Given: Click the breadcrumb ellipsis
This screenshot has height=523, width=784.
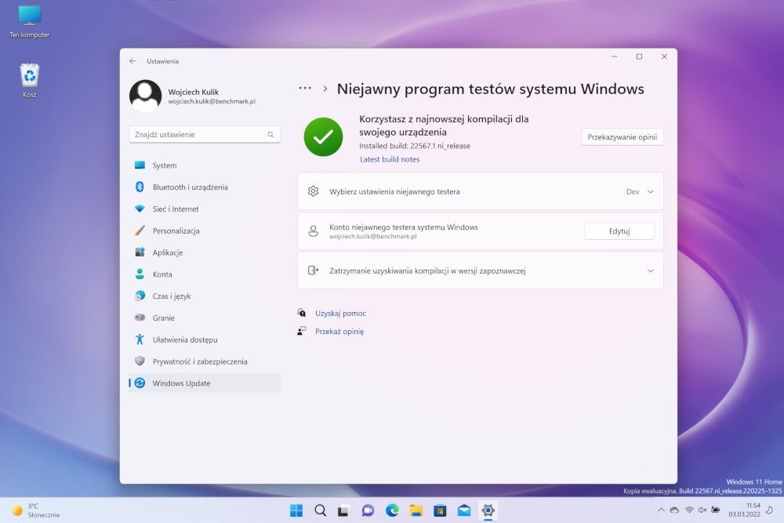Looking at the screenshot, I should 305,89.
